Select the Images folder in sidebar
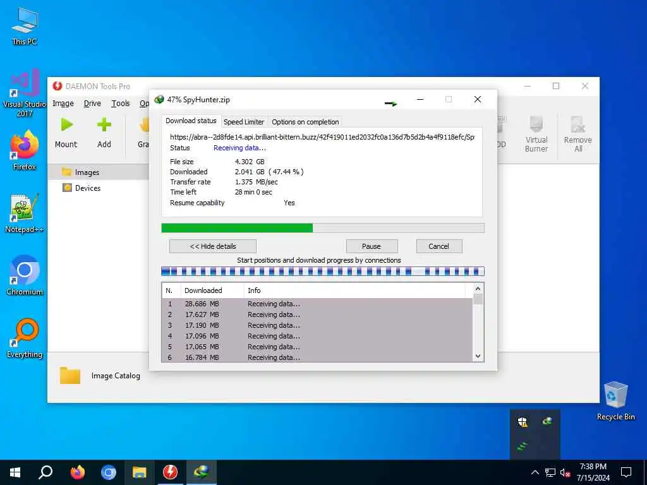The image size is (647, 485). pos(99,172)
